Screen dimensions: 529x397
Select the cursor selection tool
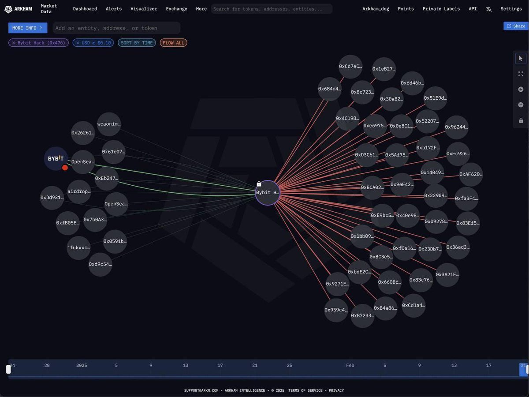(521, 58)
